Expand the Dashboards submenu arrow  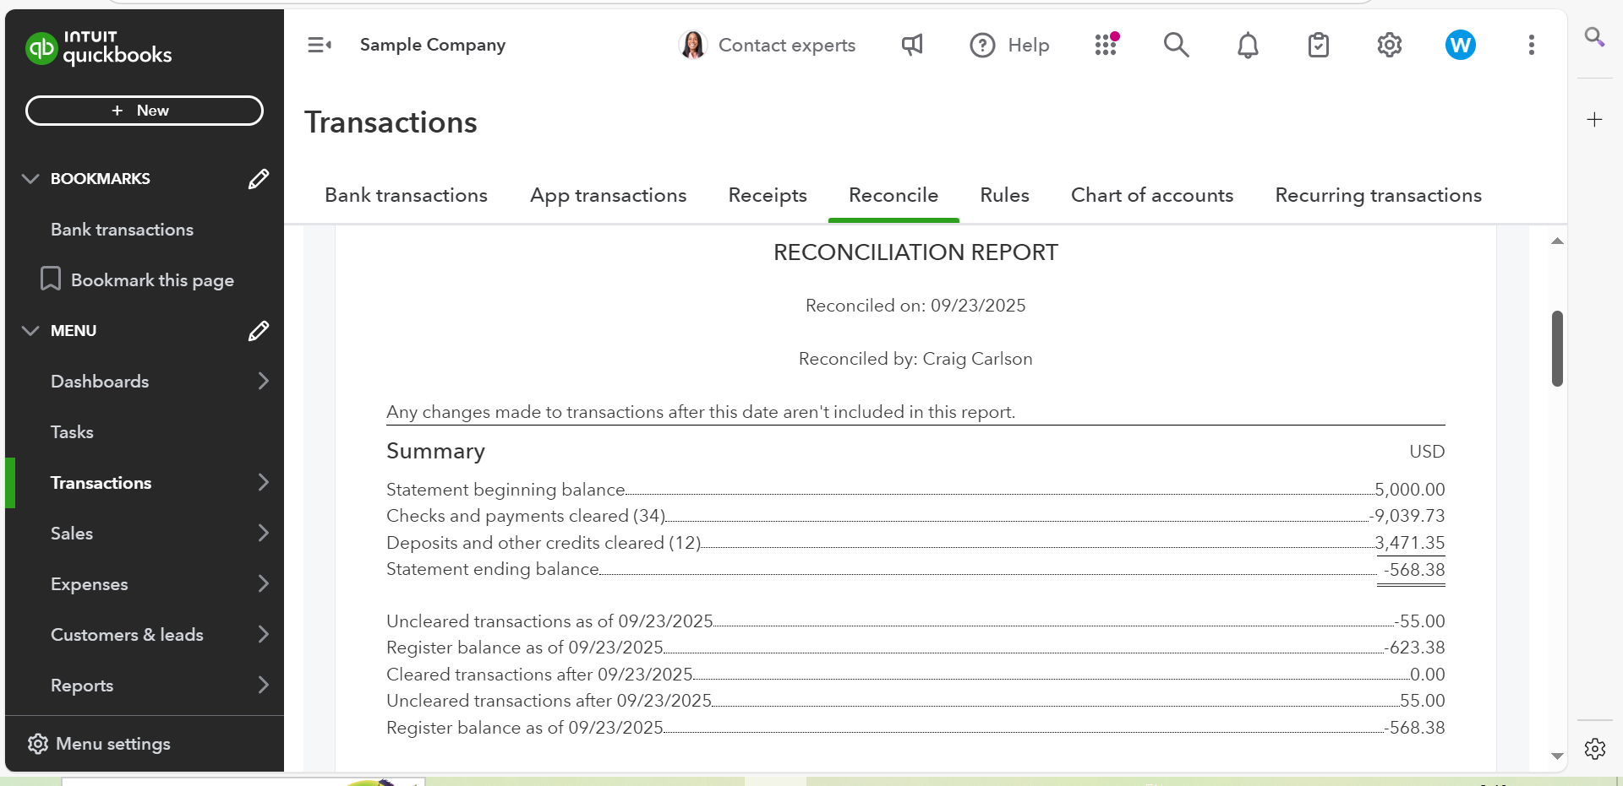point(263,382)
